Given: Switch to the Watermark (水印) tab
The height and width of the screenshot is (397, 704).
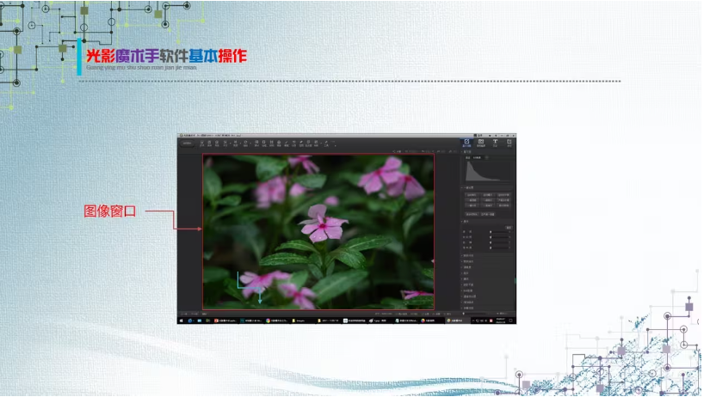Looking at the screenshot, I should [x=509, y=143].
